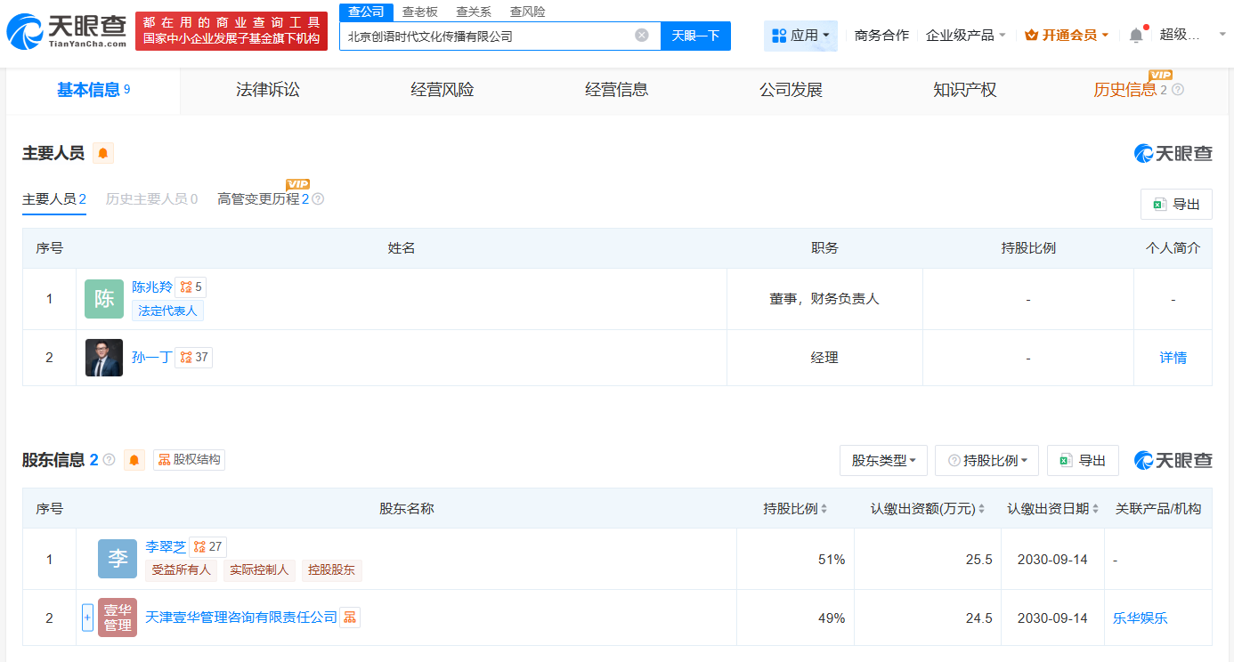Open the 股东类型 filter dropdown
The height and width of the screenshot is (662, 1234).
coord(883,460)
